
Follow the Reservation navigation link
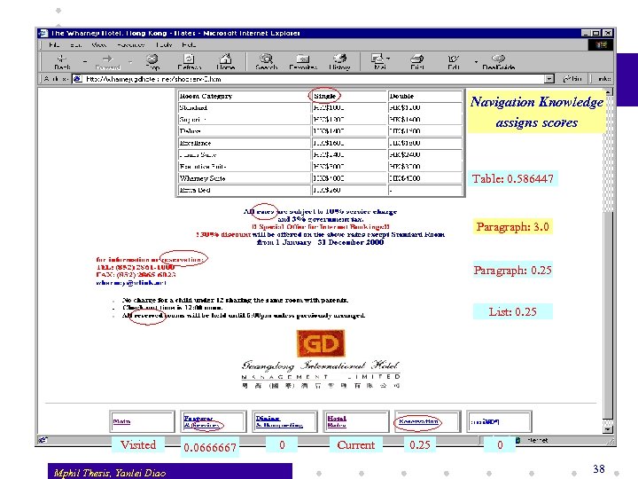point(418,421)
